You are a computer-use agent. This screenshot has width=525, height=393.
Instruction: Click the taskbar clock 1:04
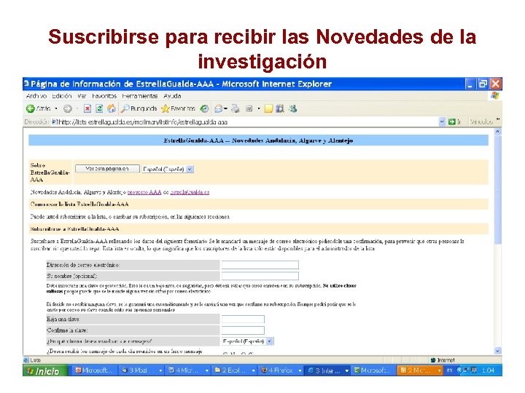point(488,370)
